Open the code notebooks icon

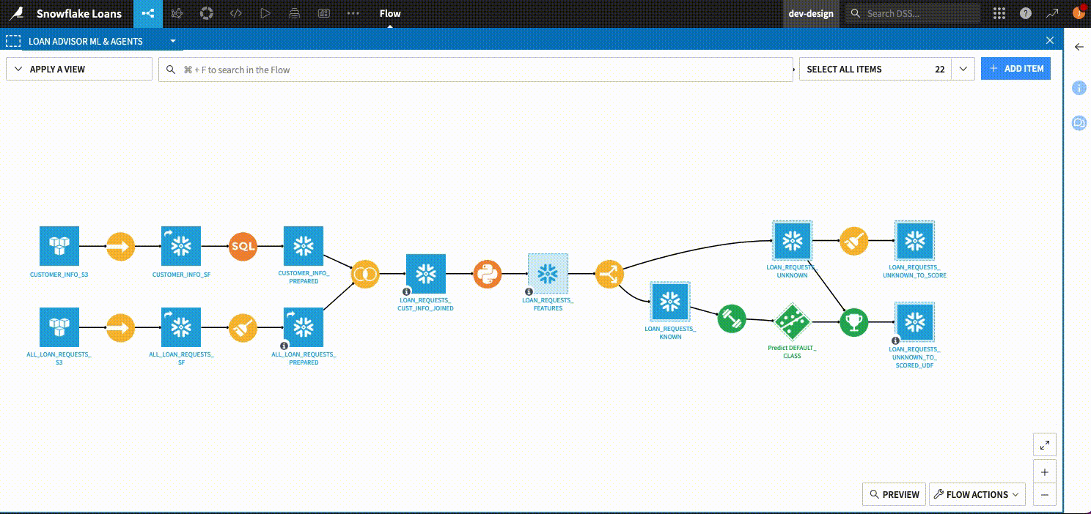click(235, 13)
